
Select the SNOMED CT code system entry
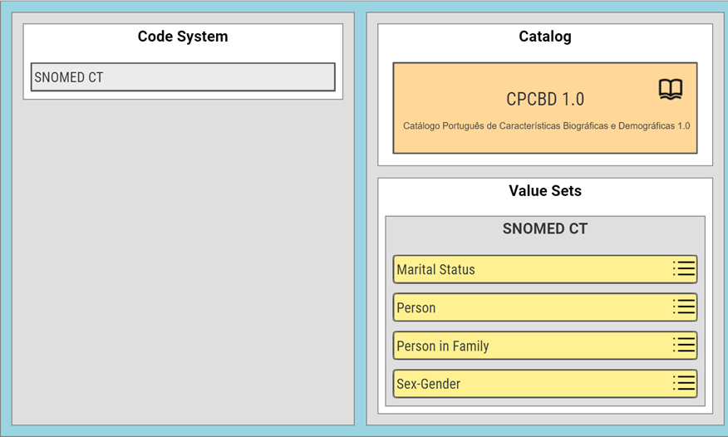pos(183,77)
